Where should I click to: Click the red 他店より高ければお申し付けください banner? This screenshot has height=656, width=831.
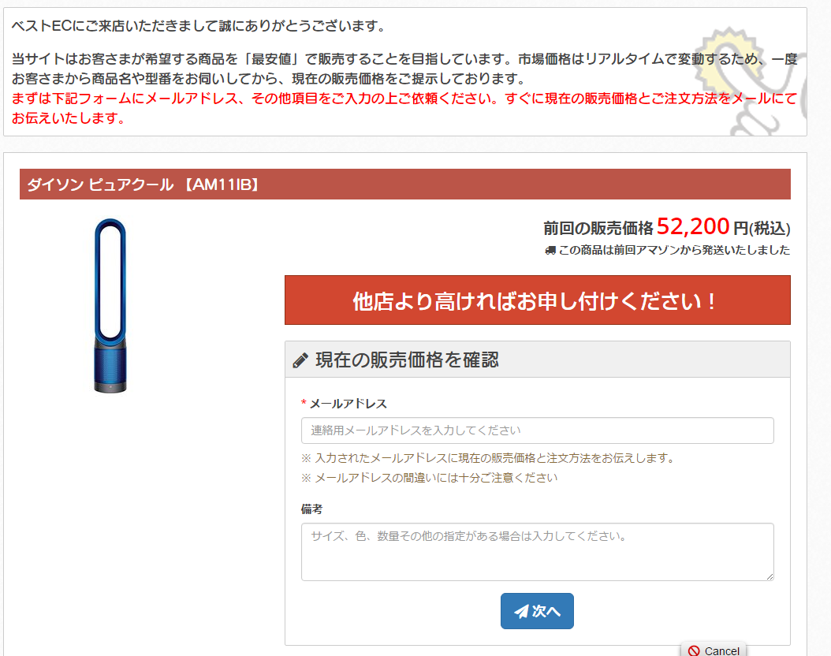point(538,300)
